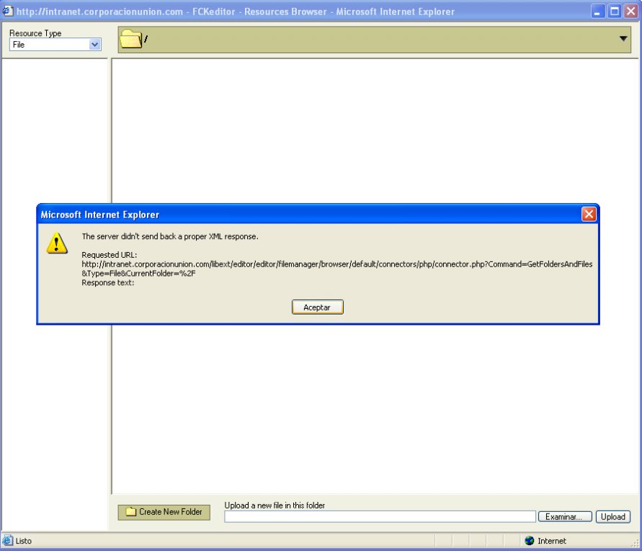This screenshot has width=642, height=553.
Task: Click the 'Resource Type' label
Action: coord(35,33)
